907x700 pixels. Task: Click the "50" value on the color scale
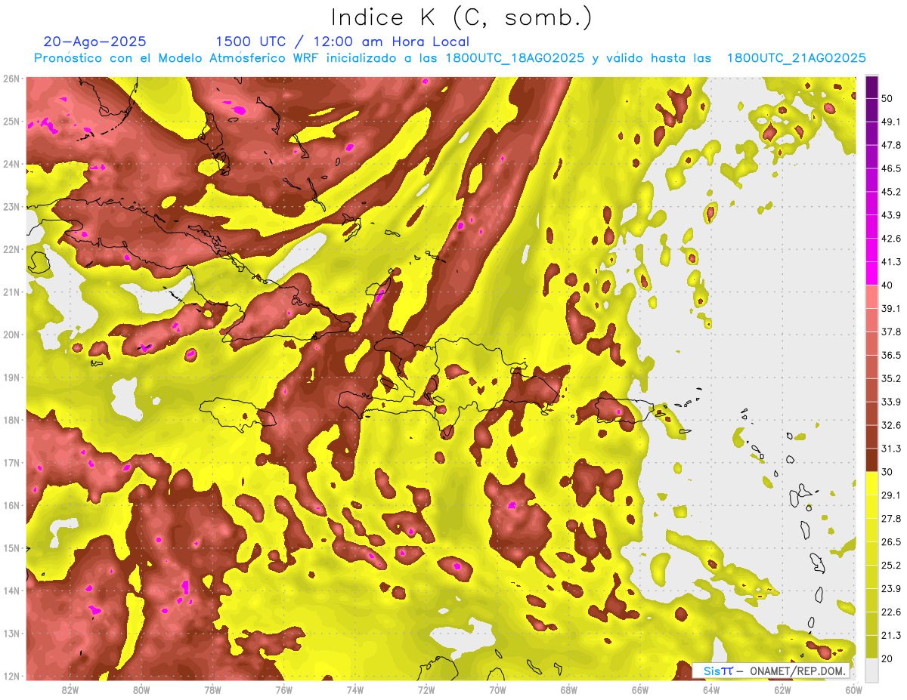[x=887, y=99]
